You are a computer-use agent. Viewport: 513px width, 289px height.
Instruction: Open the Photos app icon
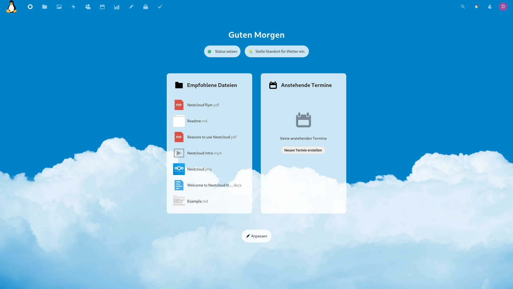[59, 7]
